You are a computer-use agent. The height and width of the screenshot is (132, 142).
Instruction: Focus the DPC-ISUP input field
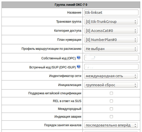pyautogui.click(x=111, y=67)
